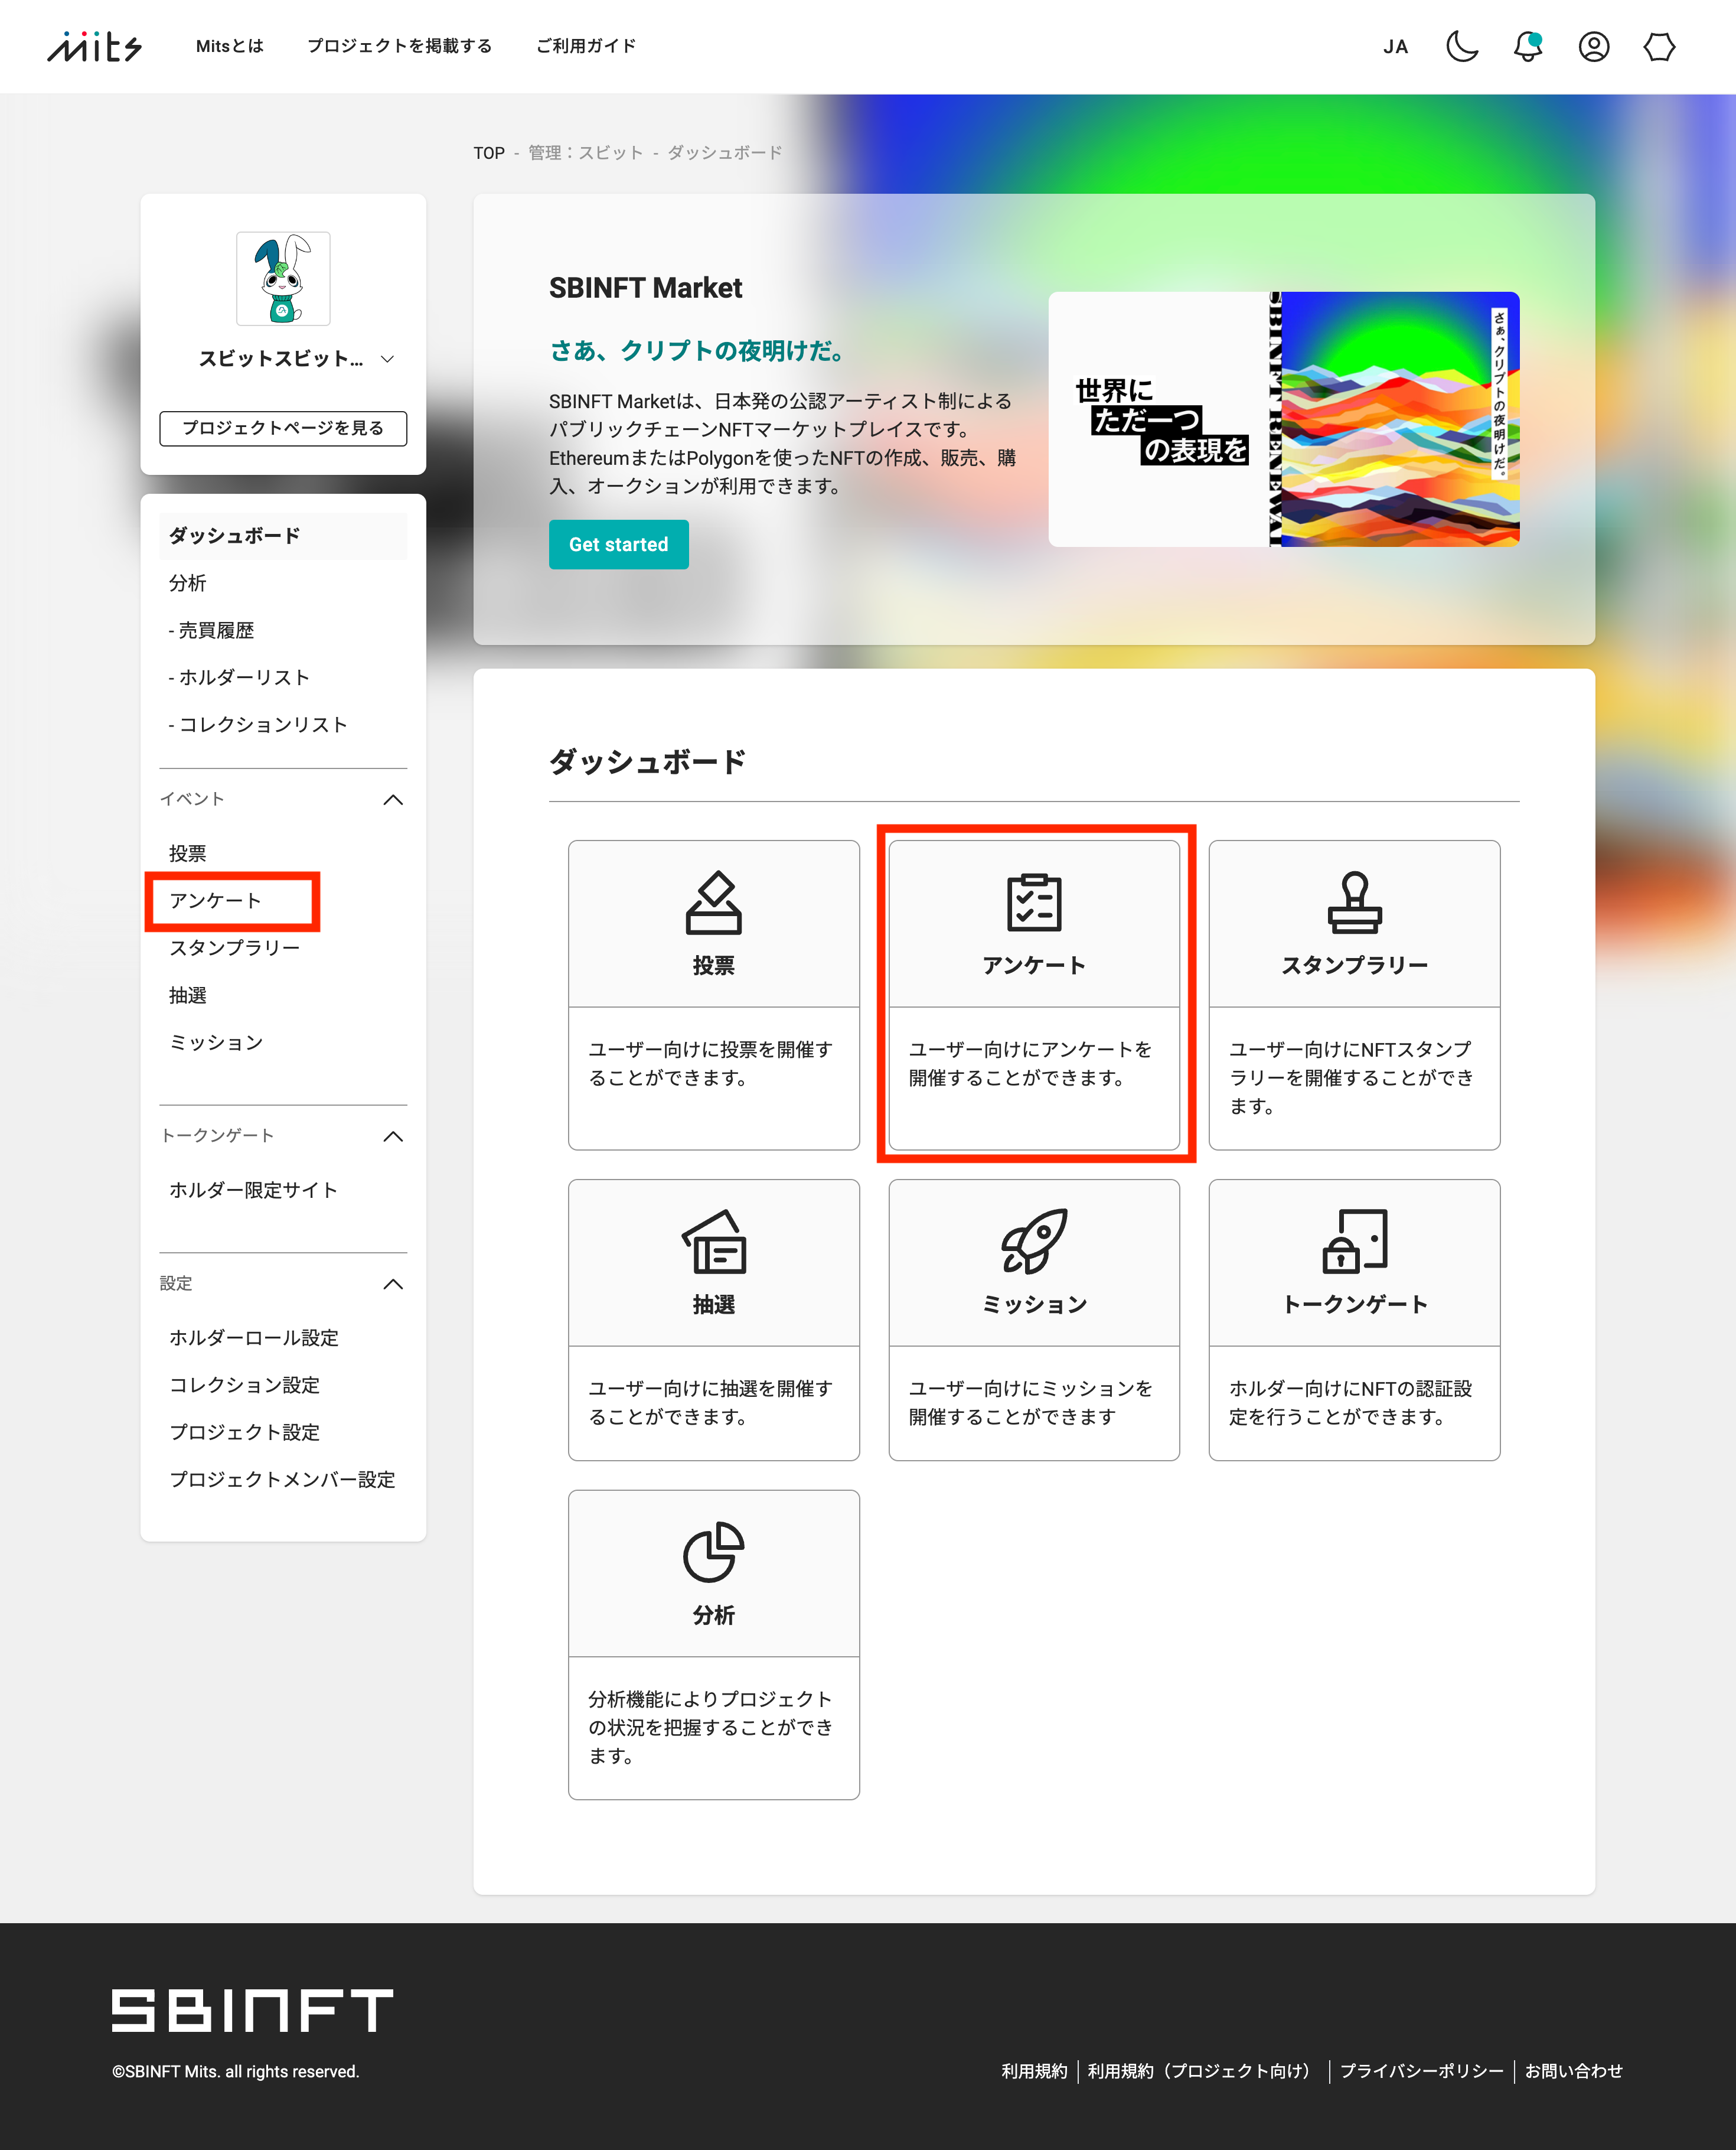Collapse the 設定 section chevron
Image resolution: width=1736 pixels, height=2150 pixels.
point(394,1284)
